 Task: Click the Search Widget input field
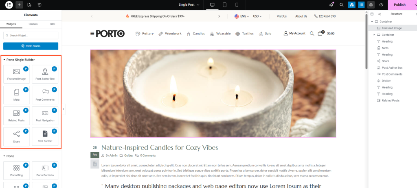click(31, 36)
